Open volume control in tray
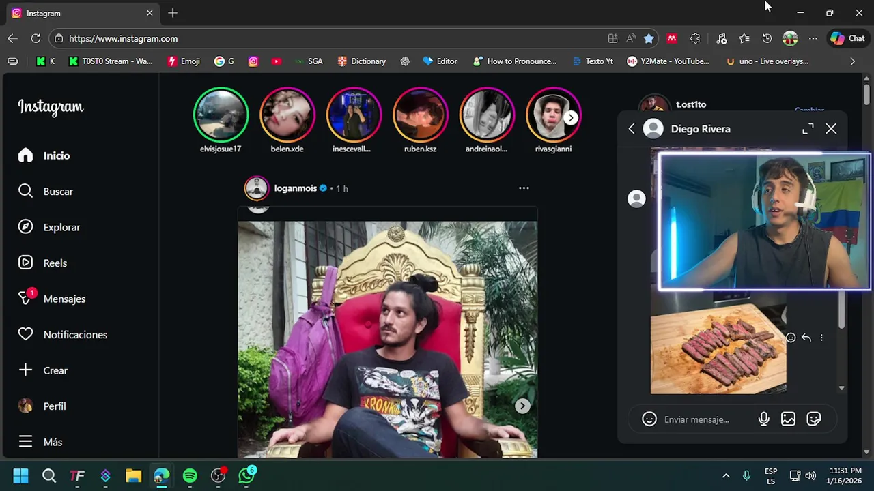The image size is (874, 491). click(810, 475)
